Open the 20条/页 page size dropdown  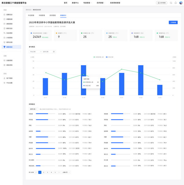(x=65, y=172)
